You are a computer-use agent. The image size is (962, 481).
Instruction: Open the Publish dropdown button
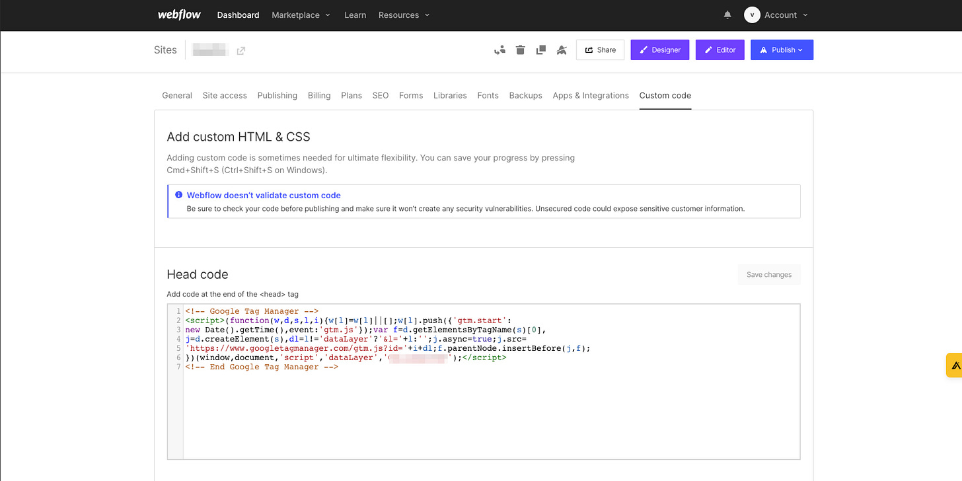pyautogui.click(x=782, y=50)
